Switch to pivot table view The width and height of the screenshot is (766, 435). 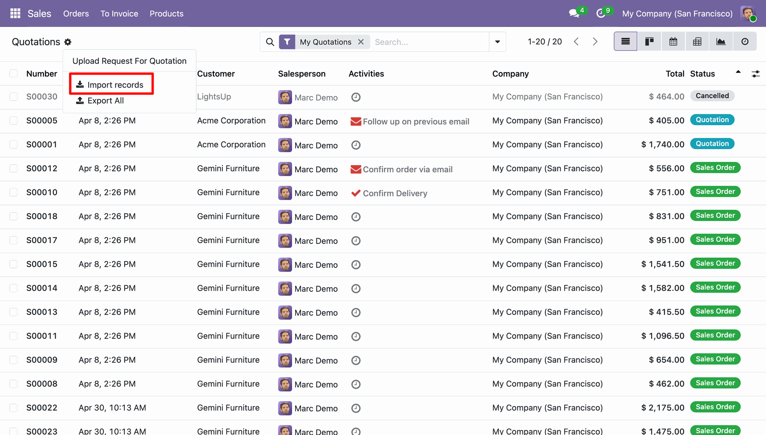click(x=697, y=41)
